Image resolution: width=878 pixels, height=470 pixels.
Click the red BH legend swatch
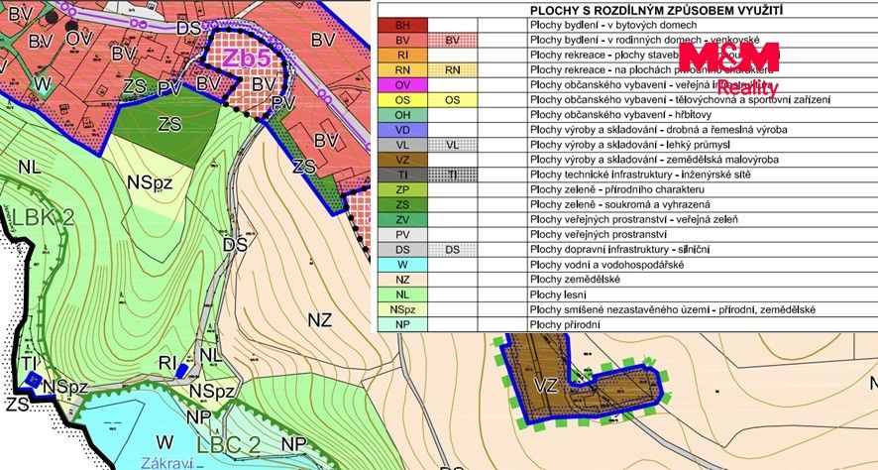point(402,25)
